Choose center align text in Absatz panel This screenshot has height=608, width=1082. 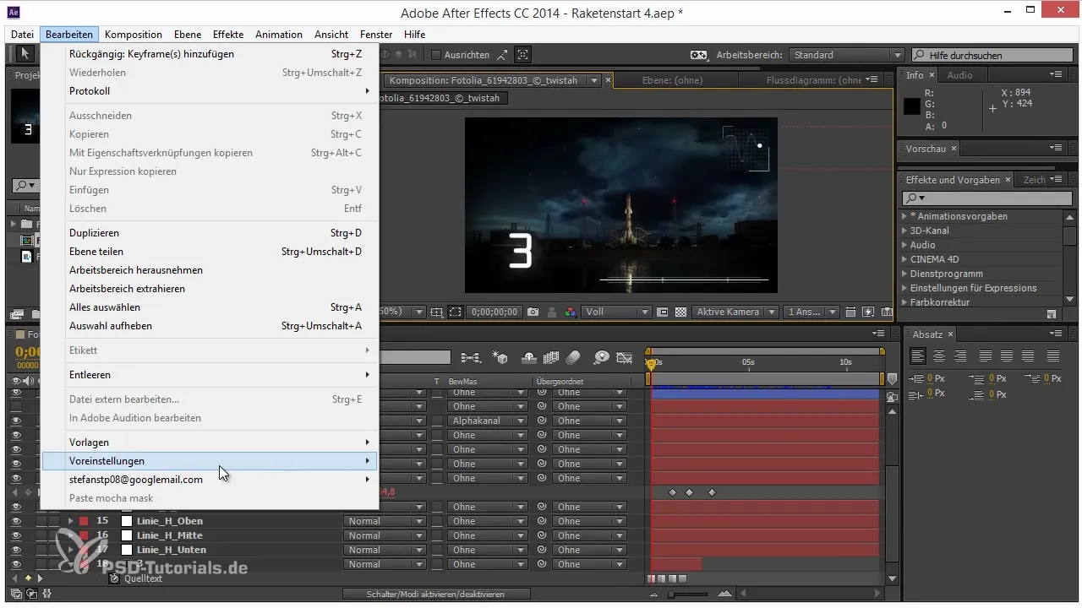[939, 356]
